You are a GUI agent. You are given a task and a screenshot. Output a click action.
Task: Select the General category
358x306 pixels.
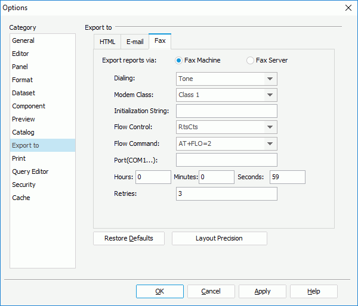pyautogui.click(x=23, y=40)
